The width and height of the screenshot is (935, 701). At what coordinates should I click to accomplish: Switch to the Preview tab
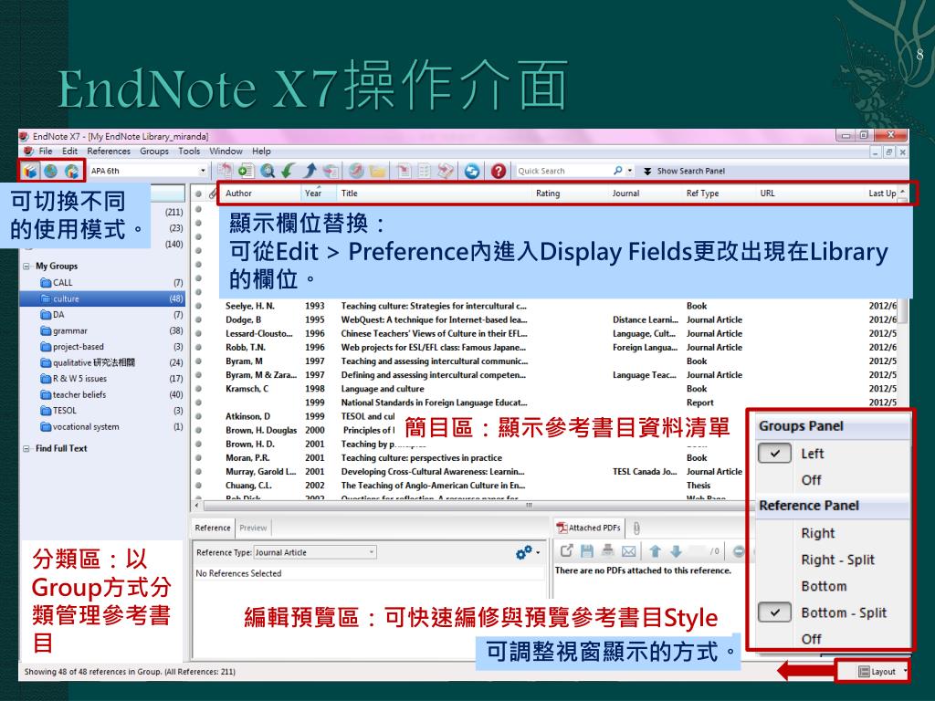[x=254, y=528]
